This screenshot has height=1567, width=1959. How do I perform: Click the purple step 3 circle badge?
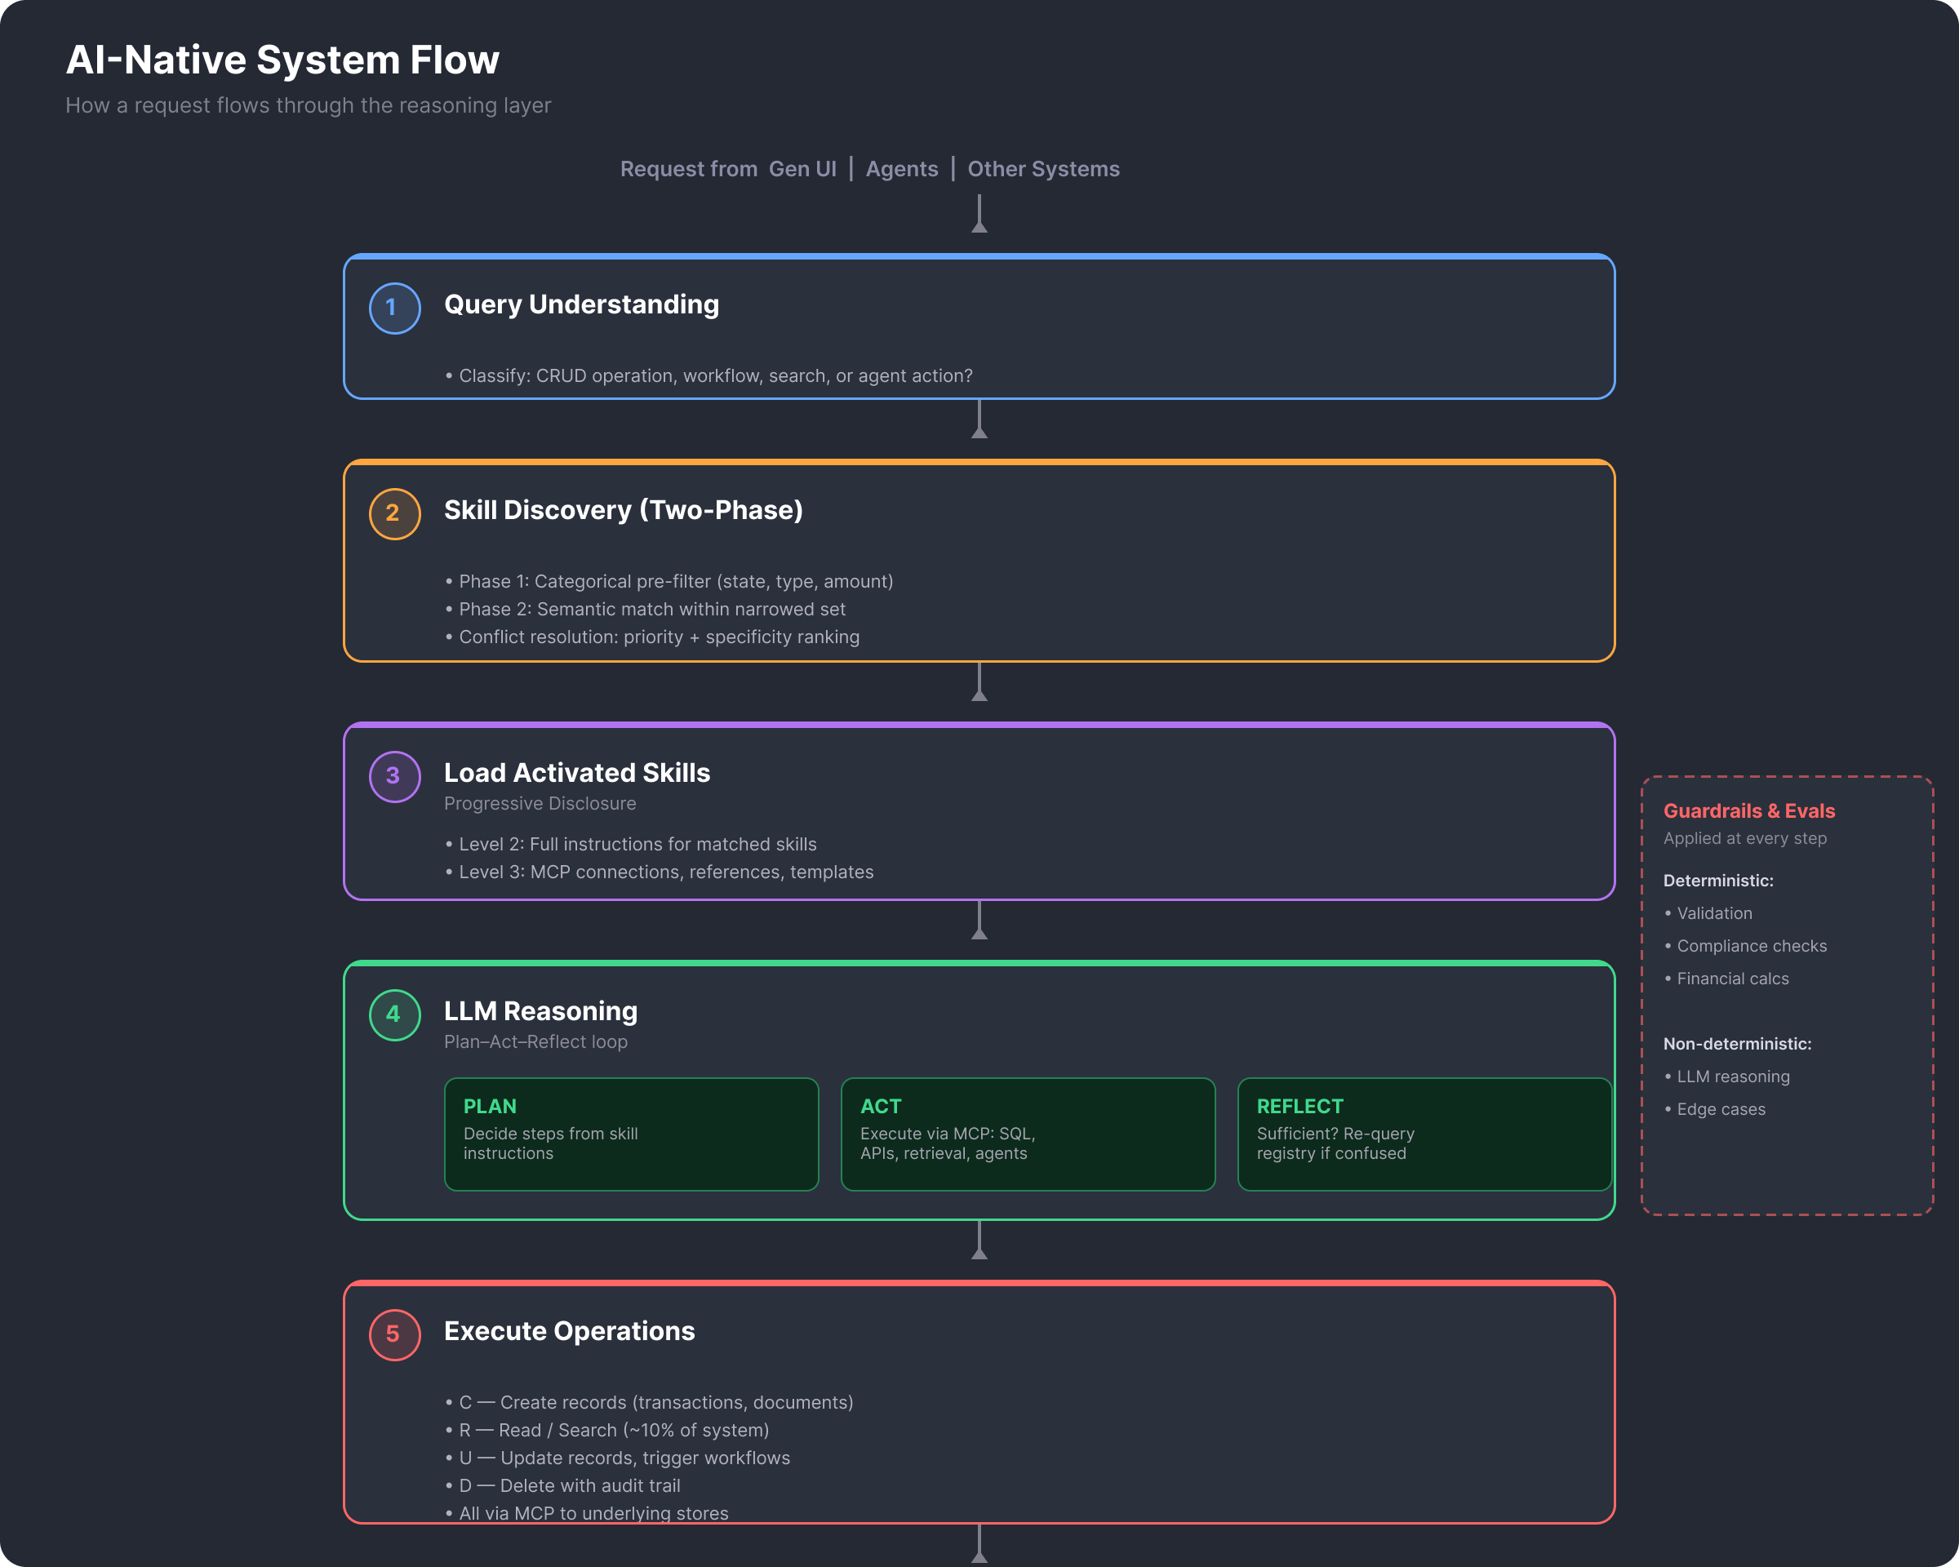[x=394, y=776]
